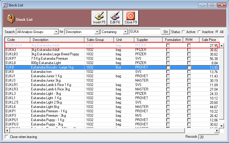
Task: Select Eukanuba Biscuits - Large 1kg row
Action: pos(112,67)
